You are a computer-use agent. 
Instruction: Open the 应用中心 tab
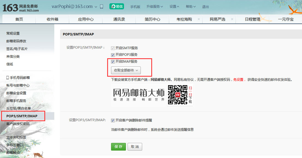click(x=86, y=19)
